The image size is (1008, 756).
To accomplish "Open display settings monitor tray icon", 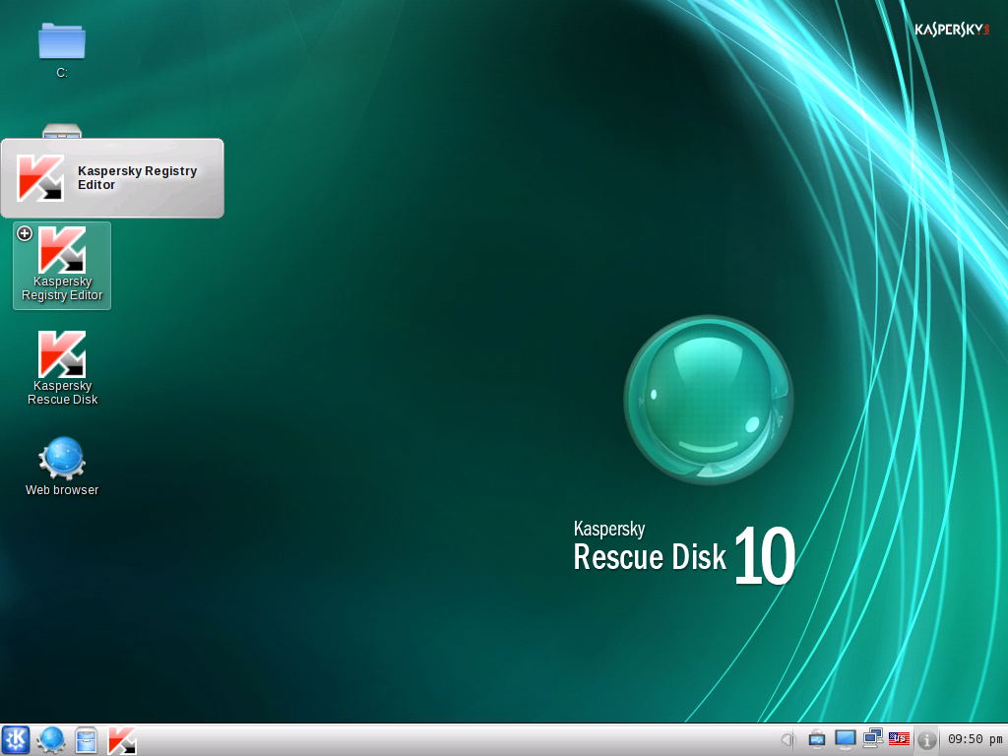I will [x=845, y=739].
